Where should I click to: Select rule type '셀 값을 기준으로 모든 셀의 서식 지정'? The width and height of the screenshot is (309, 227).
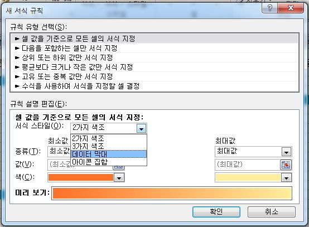click(x=154, y=38)
